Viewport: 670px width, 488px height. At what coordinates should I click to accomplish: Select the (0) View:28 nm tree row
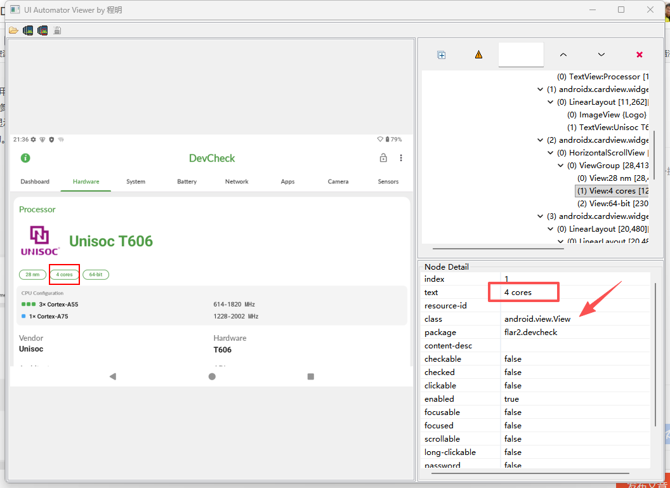(x=613, y=178)
